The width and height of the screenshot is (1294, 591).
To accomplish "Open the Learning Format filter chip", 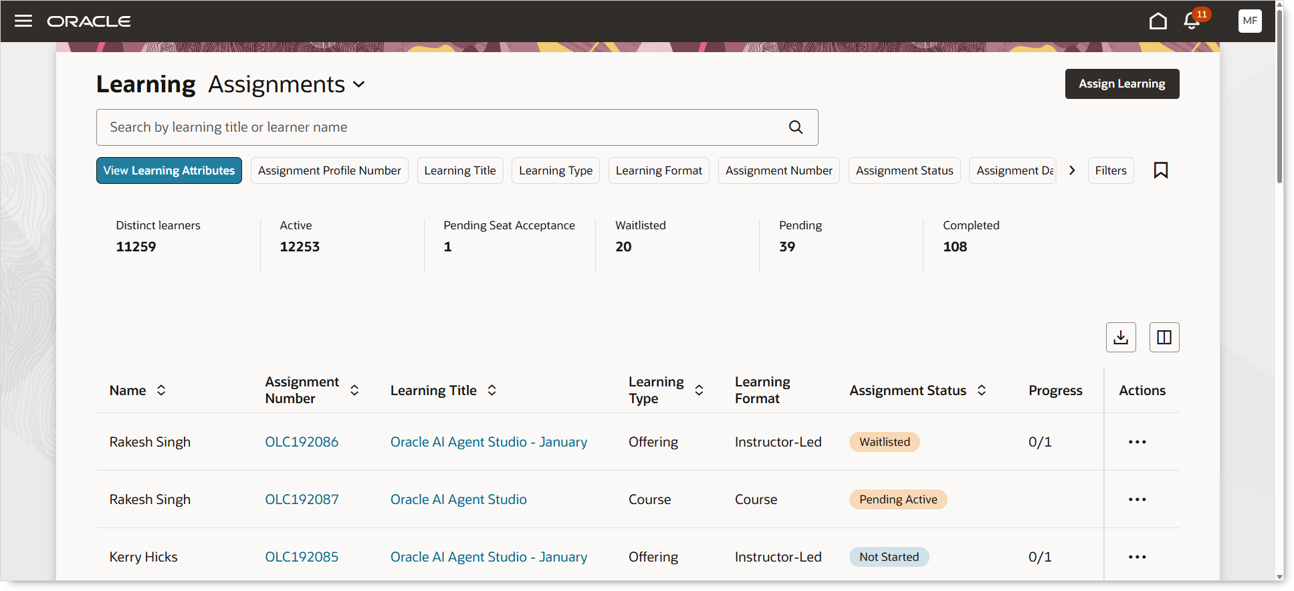I will coord(659,170).
